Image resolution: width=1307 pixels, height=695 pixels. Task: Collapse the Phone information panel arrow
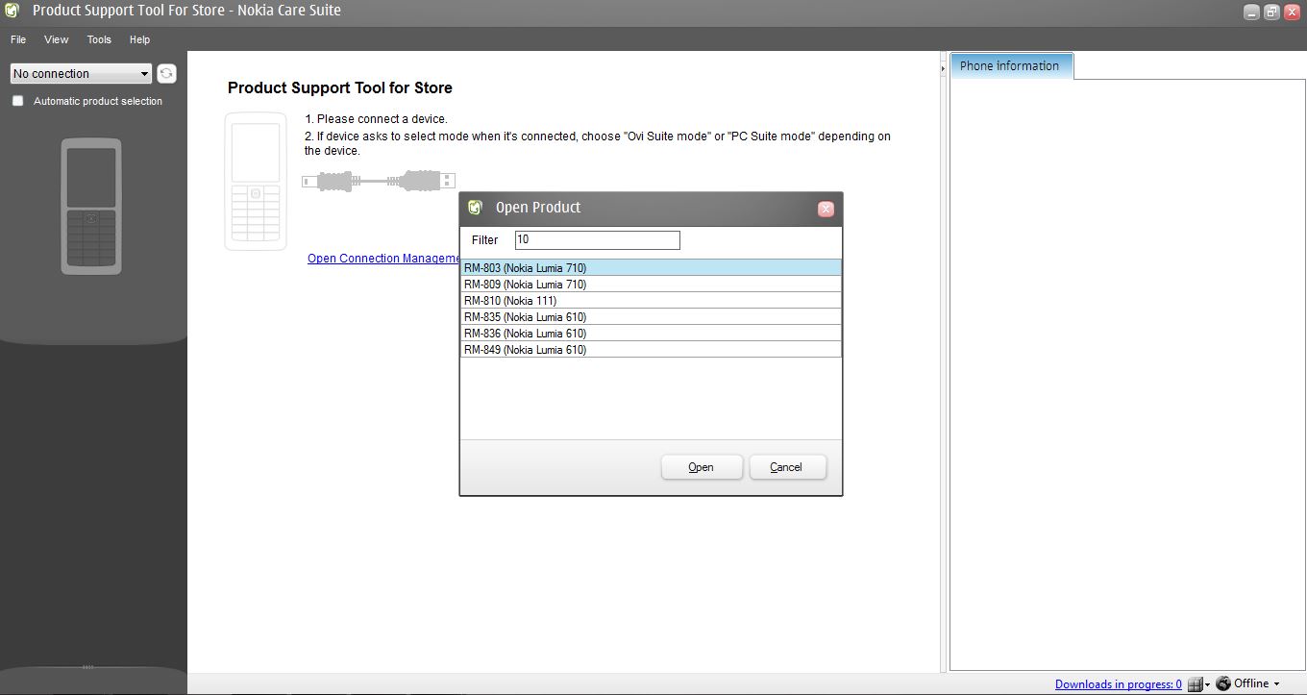943,68
